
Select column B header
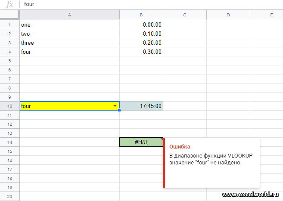tap(141, 15)
